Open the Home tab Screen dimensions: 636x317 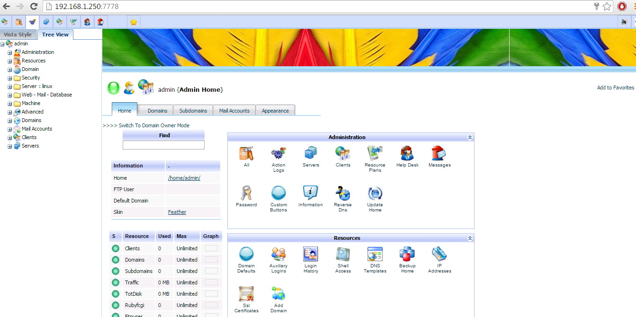click(x=125, y=110)
